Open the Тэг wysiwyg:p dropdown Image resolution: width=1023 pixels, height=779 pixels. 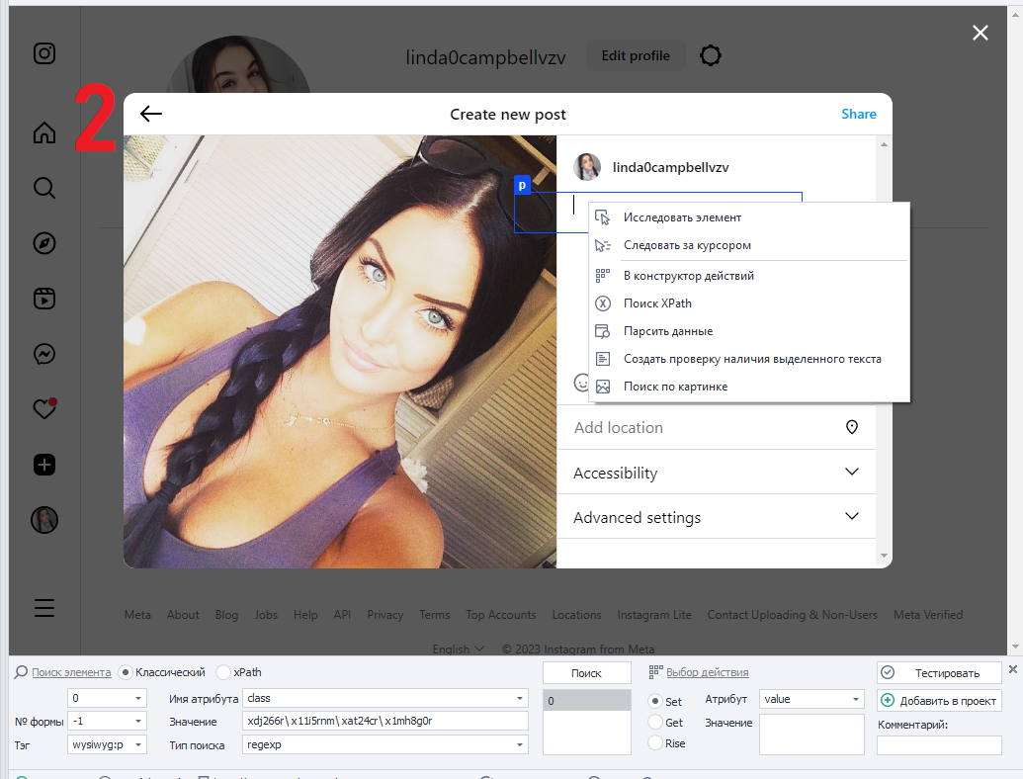[107, 744]
